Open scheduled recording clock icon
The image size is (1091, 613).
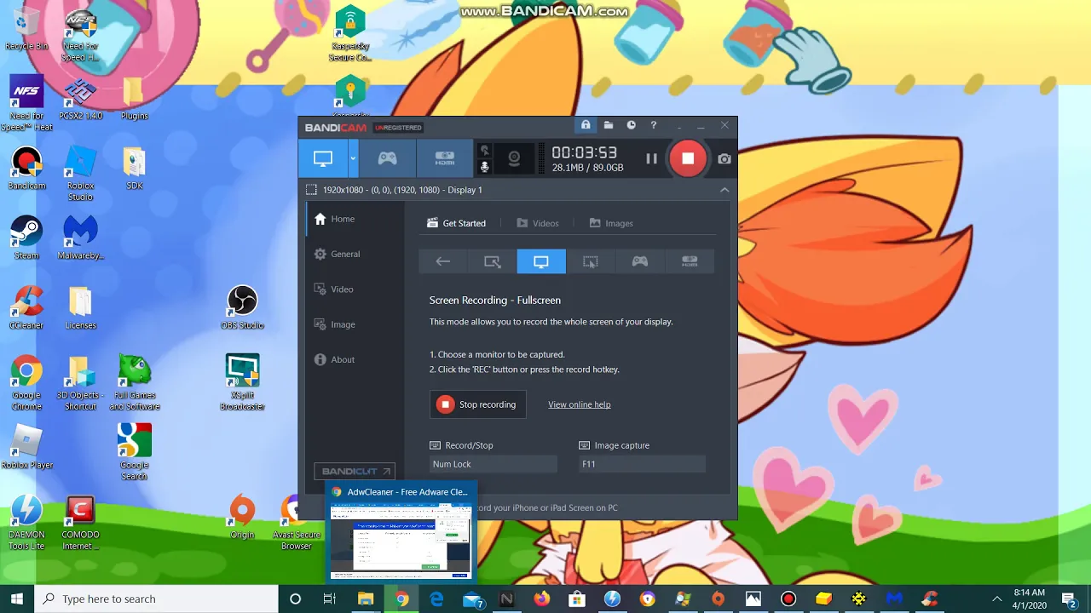[x=632, y=125]
